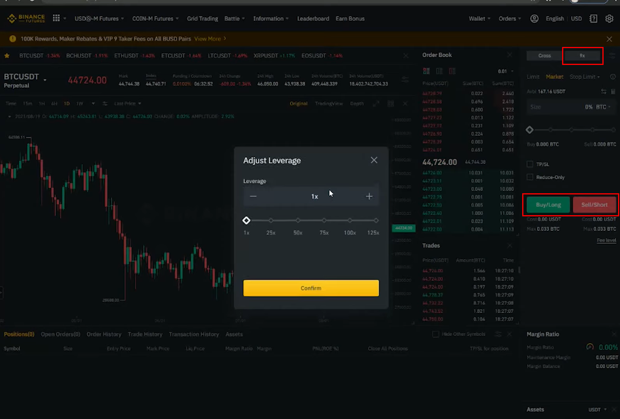Open the Leaderboard menu item
The width and height of the screenshot is (620, 419).
point(313,18)
